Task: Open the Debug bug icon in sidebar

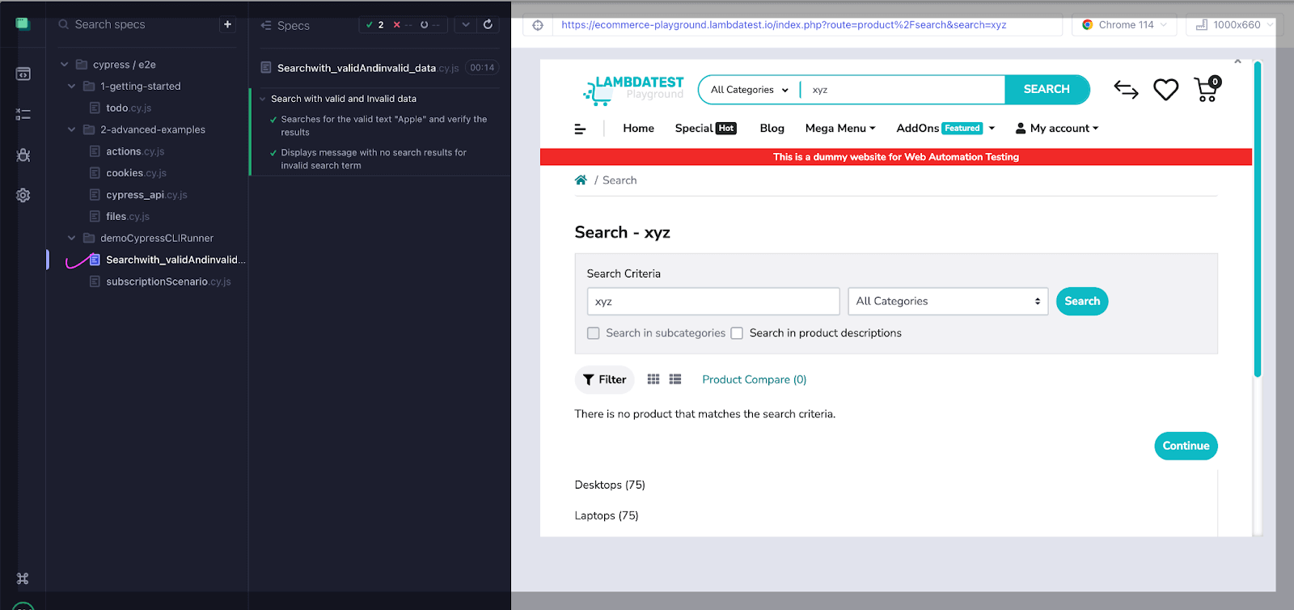Action: 23,155
